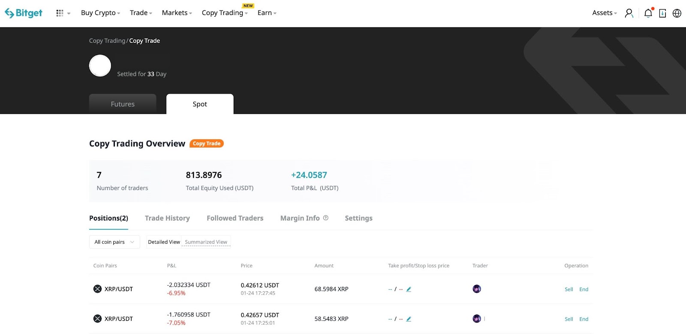Click the trader profile avatar circle

point(100,66)
